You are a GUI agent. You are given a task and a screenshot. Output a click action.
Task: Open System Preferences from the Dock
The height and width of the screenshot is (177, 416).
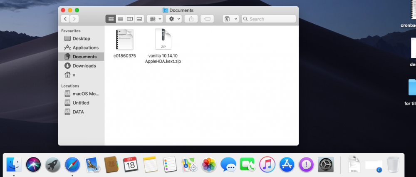(326, 165)
